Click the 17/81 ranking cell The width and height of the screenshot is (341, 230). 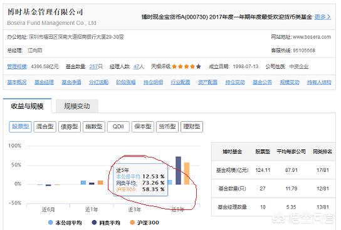click(x=323, y=170)
